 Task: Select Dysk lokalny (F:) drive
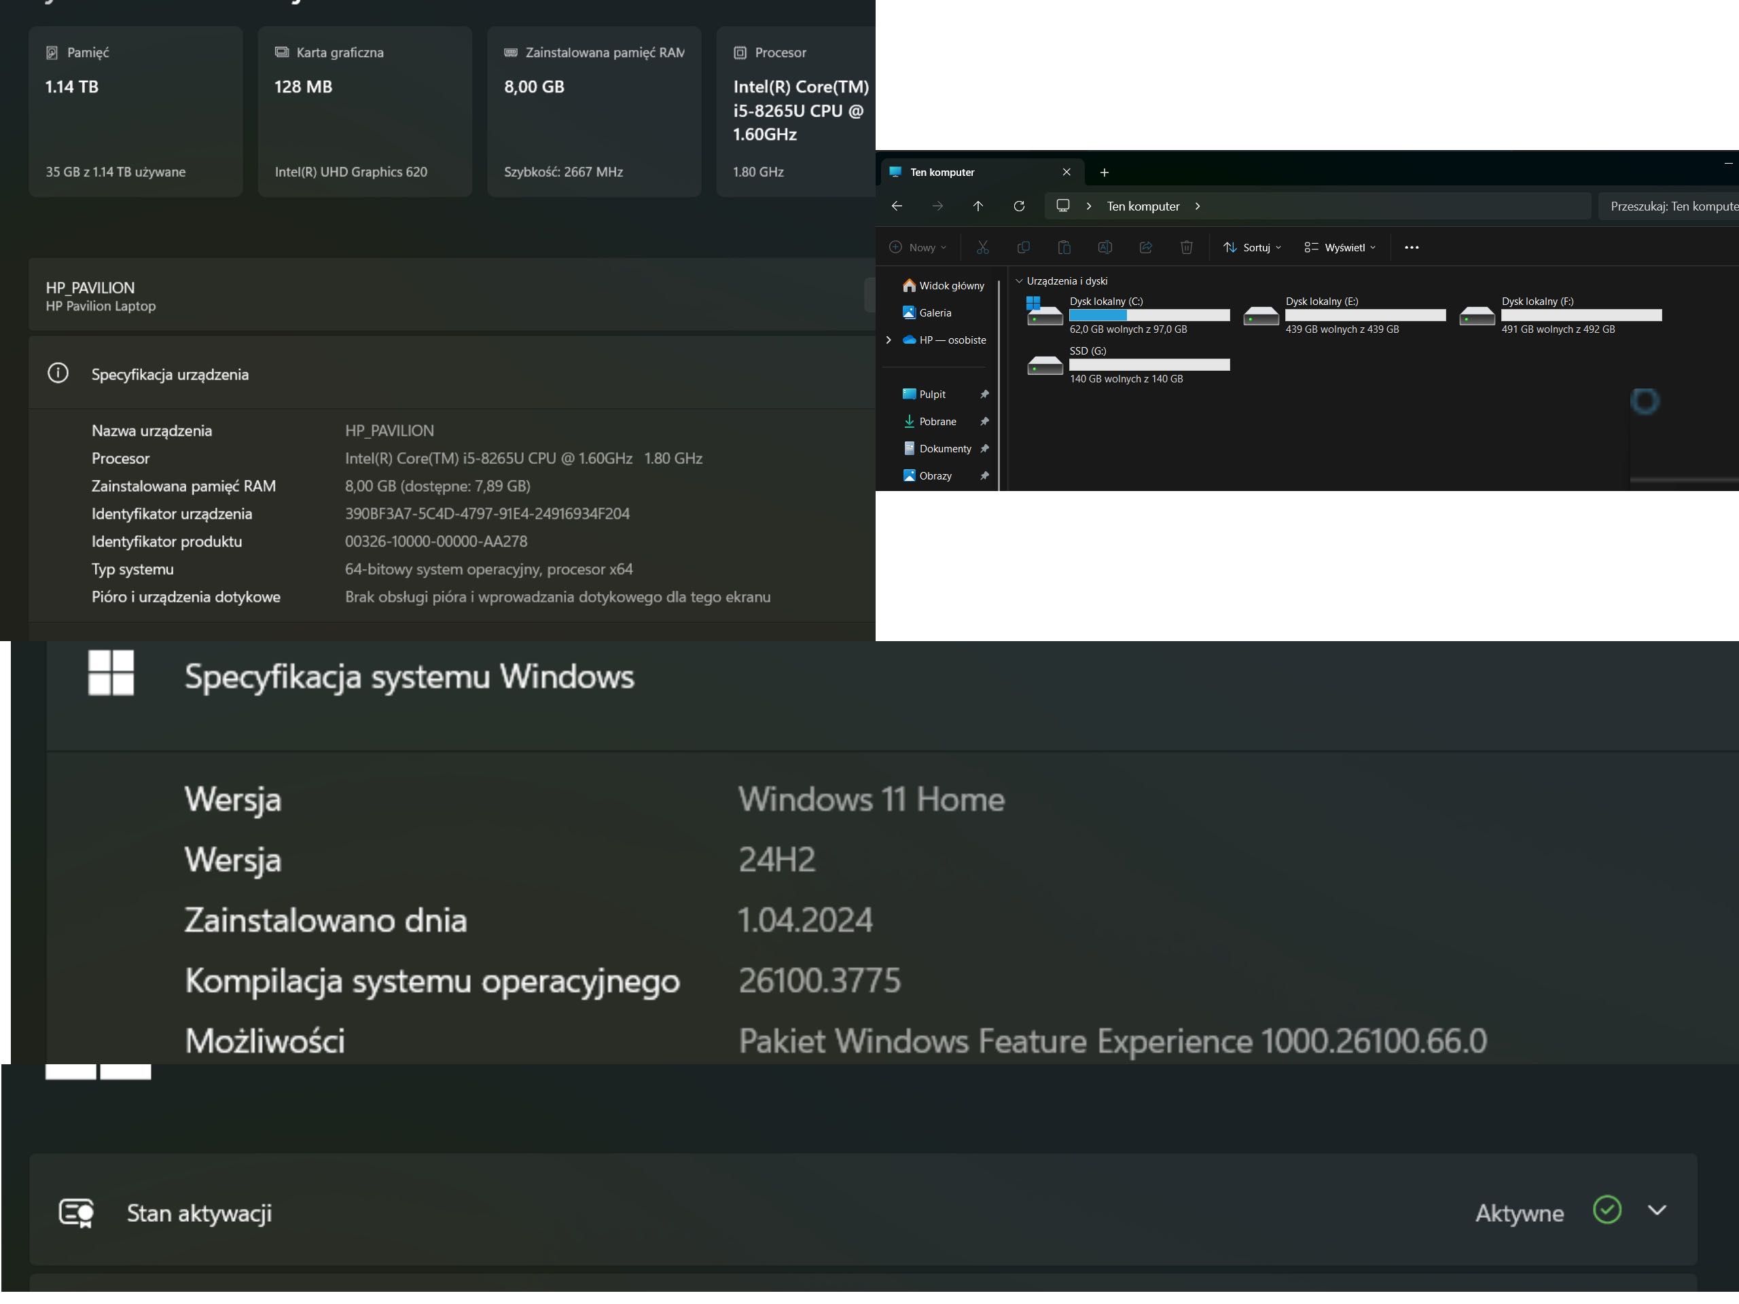[x=1560, y=314]
